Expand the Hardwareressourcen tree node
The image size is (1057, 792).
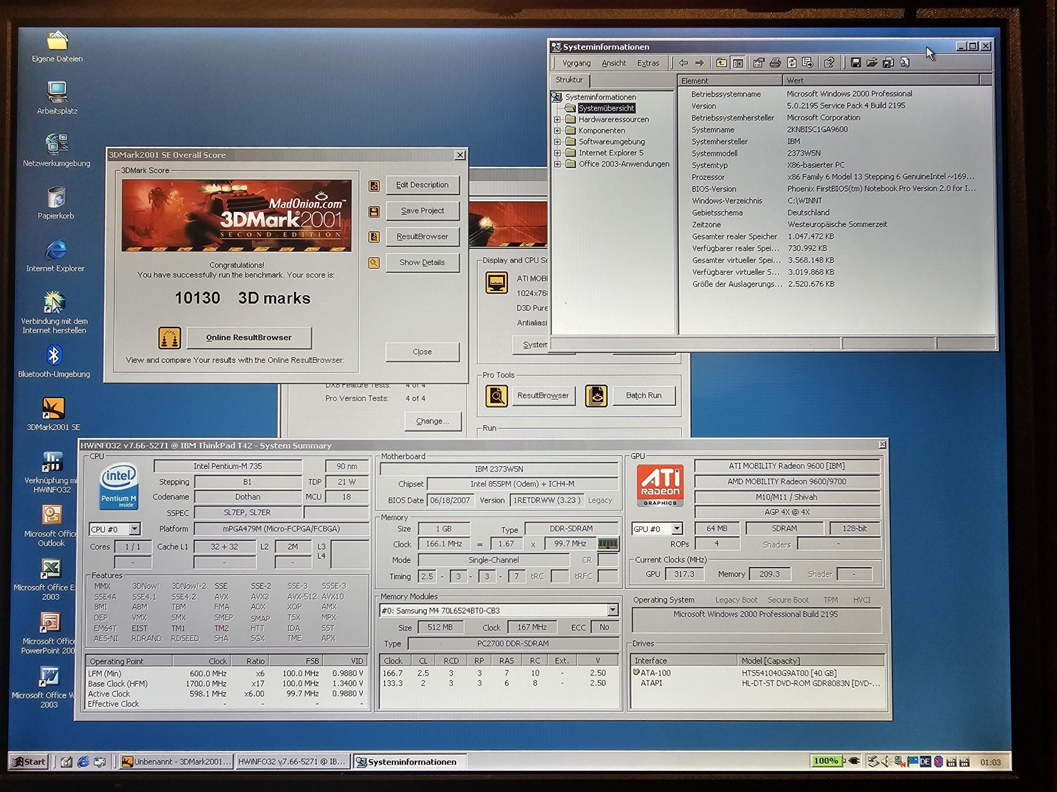click(557, 119)
